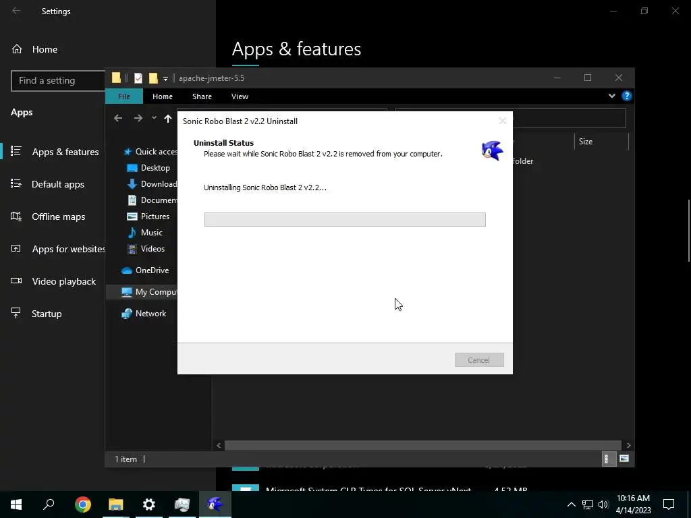Screen dimensions: 691x518
Task: Switch Explorer to large icons view
Action: pos(624,459)
